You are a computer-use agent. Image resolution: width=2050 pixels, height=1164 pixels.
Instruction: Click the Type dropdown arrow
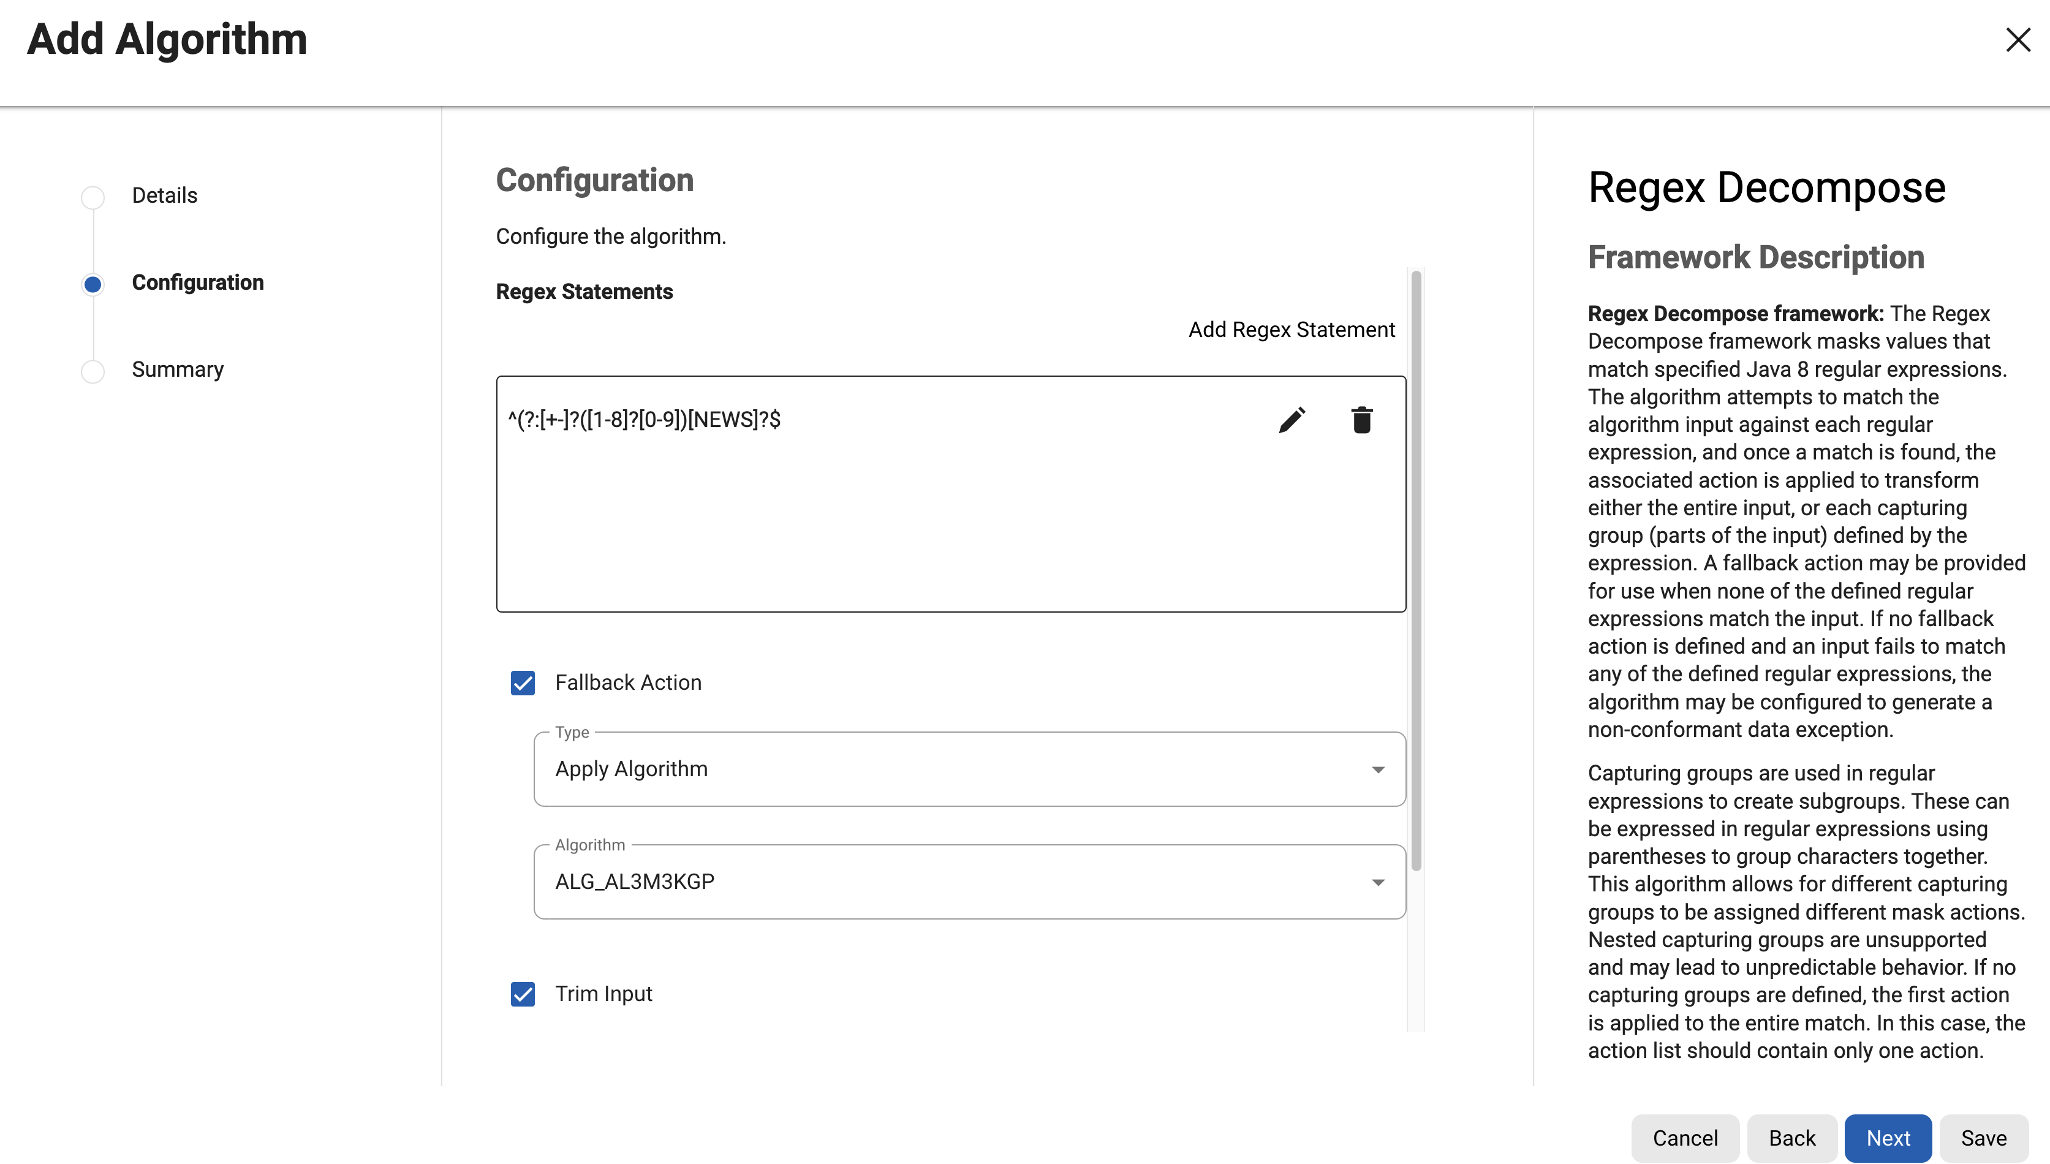coord(1378,770)
